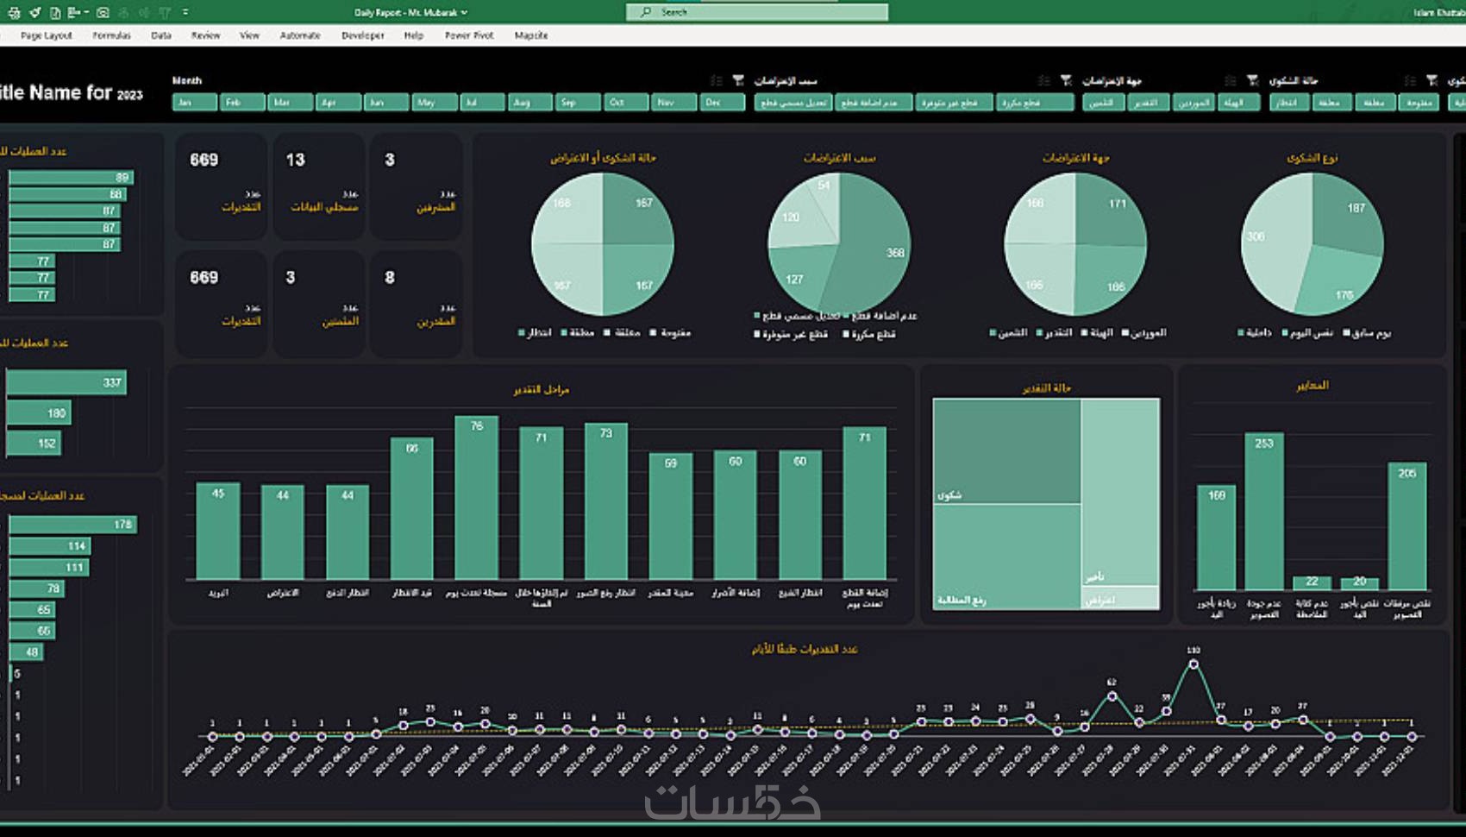This screenshot has width=1466, height=837.
Task: Open dropdown arrow beside the sort icon
Action: pos(87,13)
